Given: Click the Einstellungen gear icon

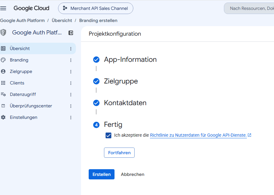Looking at the screenshot, I should point(3,117).
